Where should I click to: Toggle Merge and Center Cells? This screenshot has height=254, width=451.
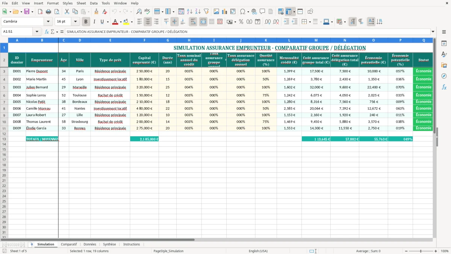coord(203,22)
